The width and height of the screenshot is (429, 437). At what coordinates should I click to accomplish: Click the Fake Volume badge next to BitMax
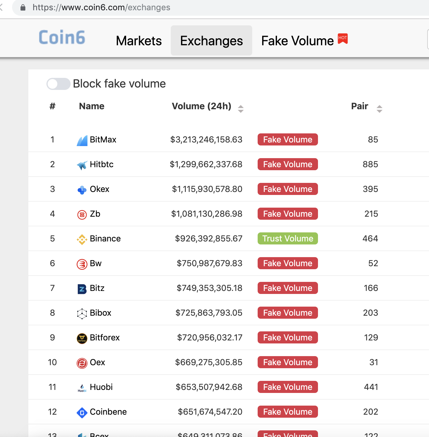[288, 139]
